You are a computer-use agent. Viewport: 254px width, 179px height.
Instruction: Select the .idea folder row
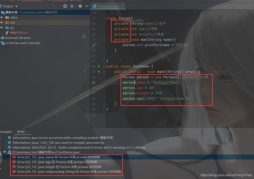click(x=45, y=17)
